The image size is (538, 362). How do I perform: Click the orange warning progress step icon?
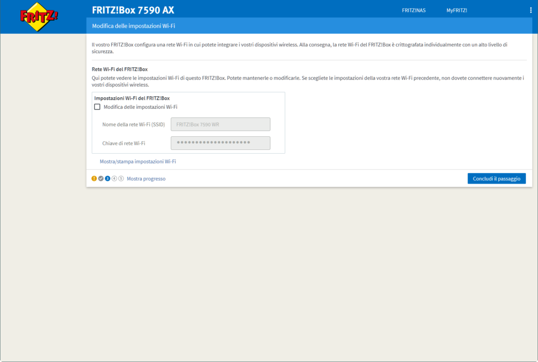click(94, 178)
